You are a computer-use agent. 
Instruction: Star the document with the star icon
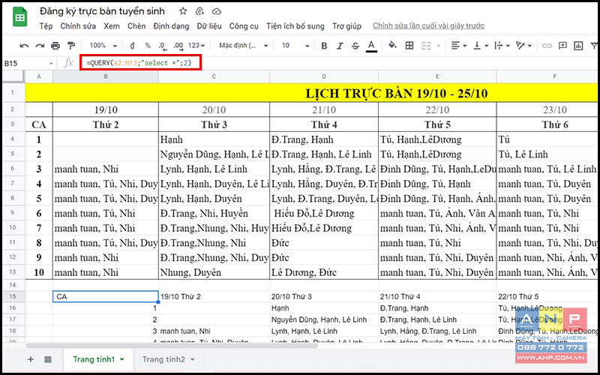[x=183, y=11]
